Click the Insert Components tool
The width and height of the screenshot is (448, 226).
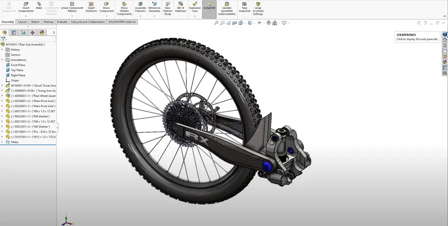coord(26,7)
